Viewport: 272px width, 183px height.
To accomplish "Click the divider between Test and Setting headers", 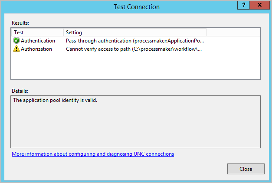I will coord(64,33).
